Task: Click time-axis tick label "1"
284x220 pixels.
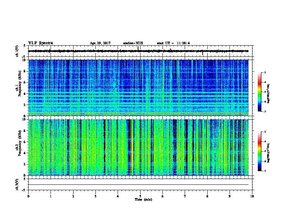Action: click(x=51, y=196)
